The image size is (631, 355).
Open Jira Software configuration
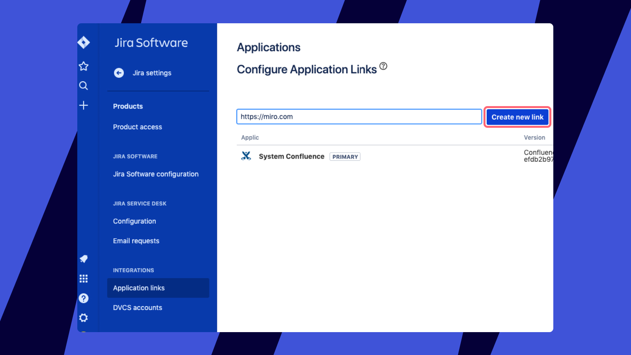pos(156,174)
